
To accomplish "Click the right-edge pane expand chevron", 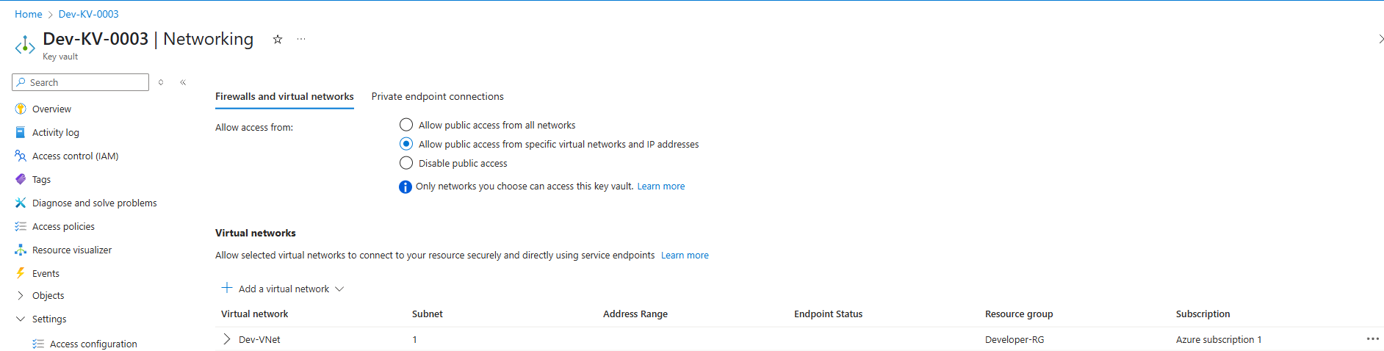I will [x=1380, y=40].
